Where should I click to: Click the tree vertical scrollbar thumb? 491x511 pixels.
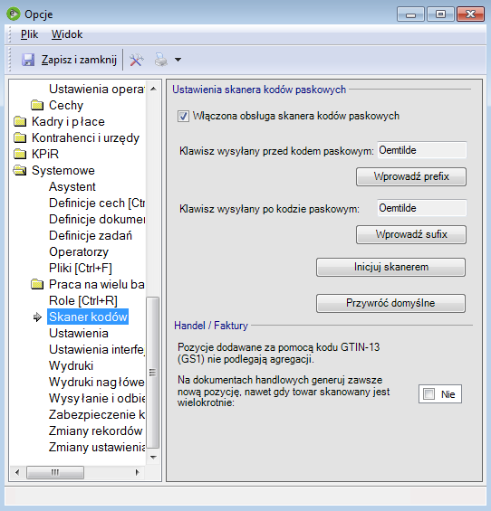click(153, 373)
